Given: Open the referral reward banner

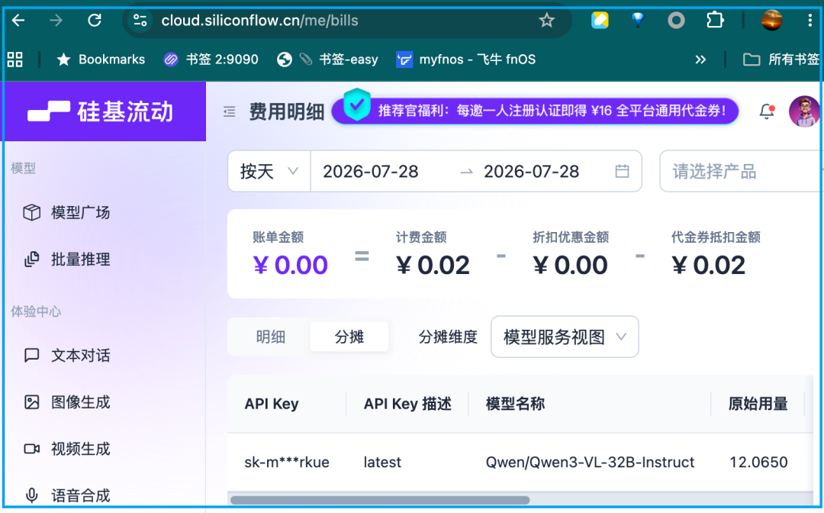Looking at the screenshot, I should tap(535, 111).
